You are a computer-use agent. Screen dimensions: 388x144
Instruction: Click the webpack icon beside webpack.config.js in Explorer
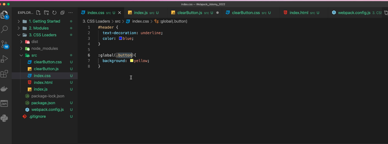click(27, 110)
